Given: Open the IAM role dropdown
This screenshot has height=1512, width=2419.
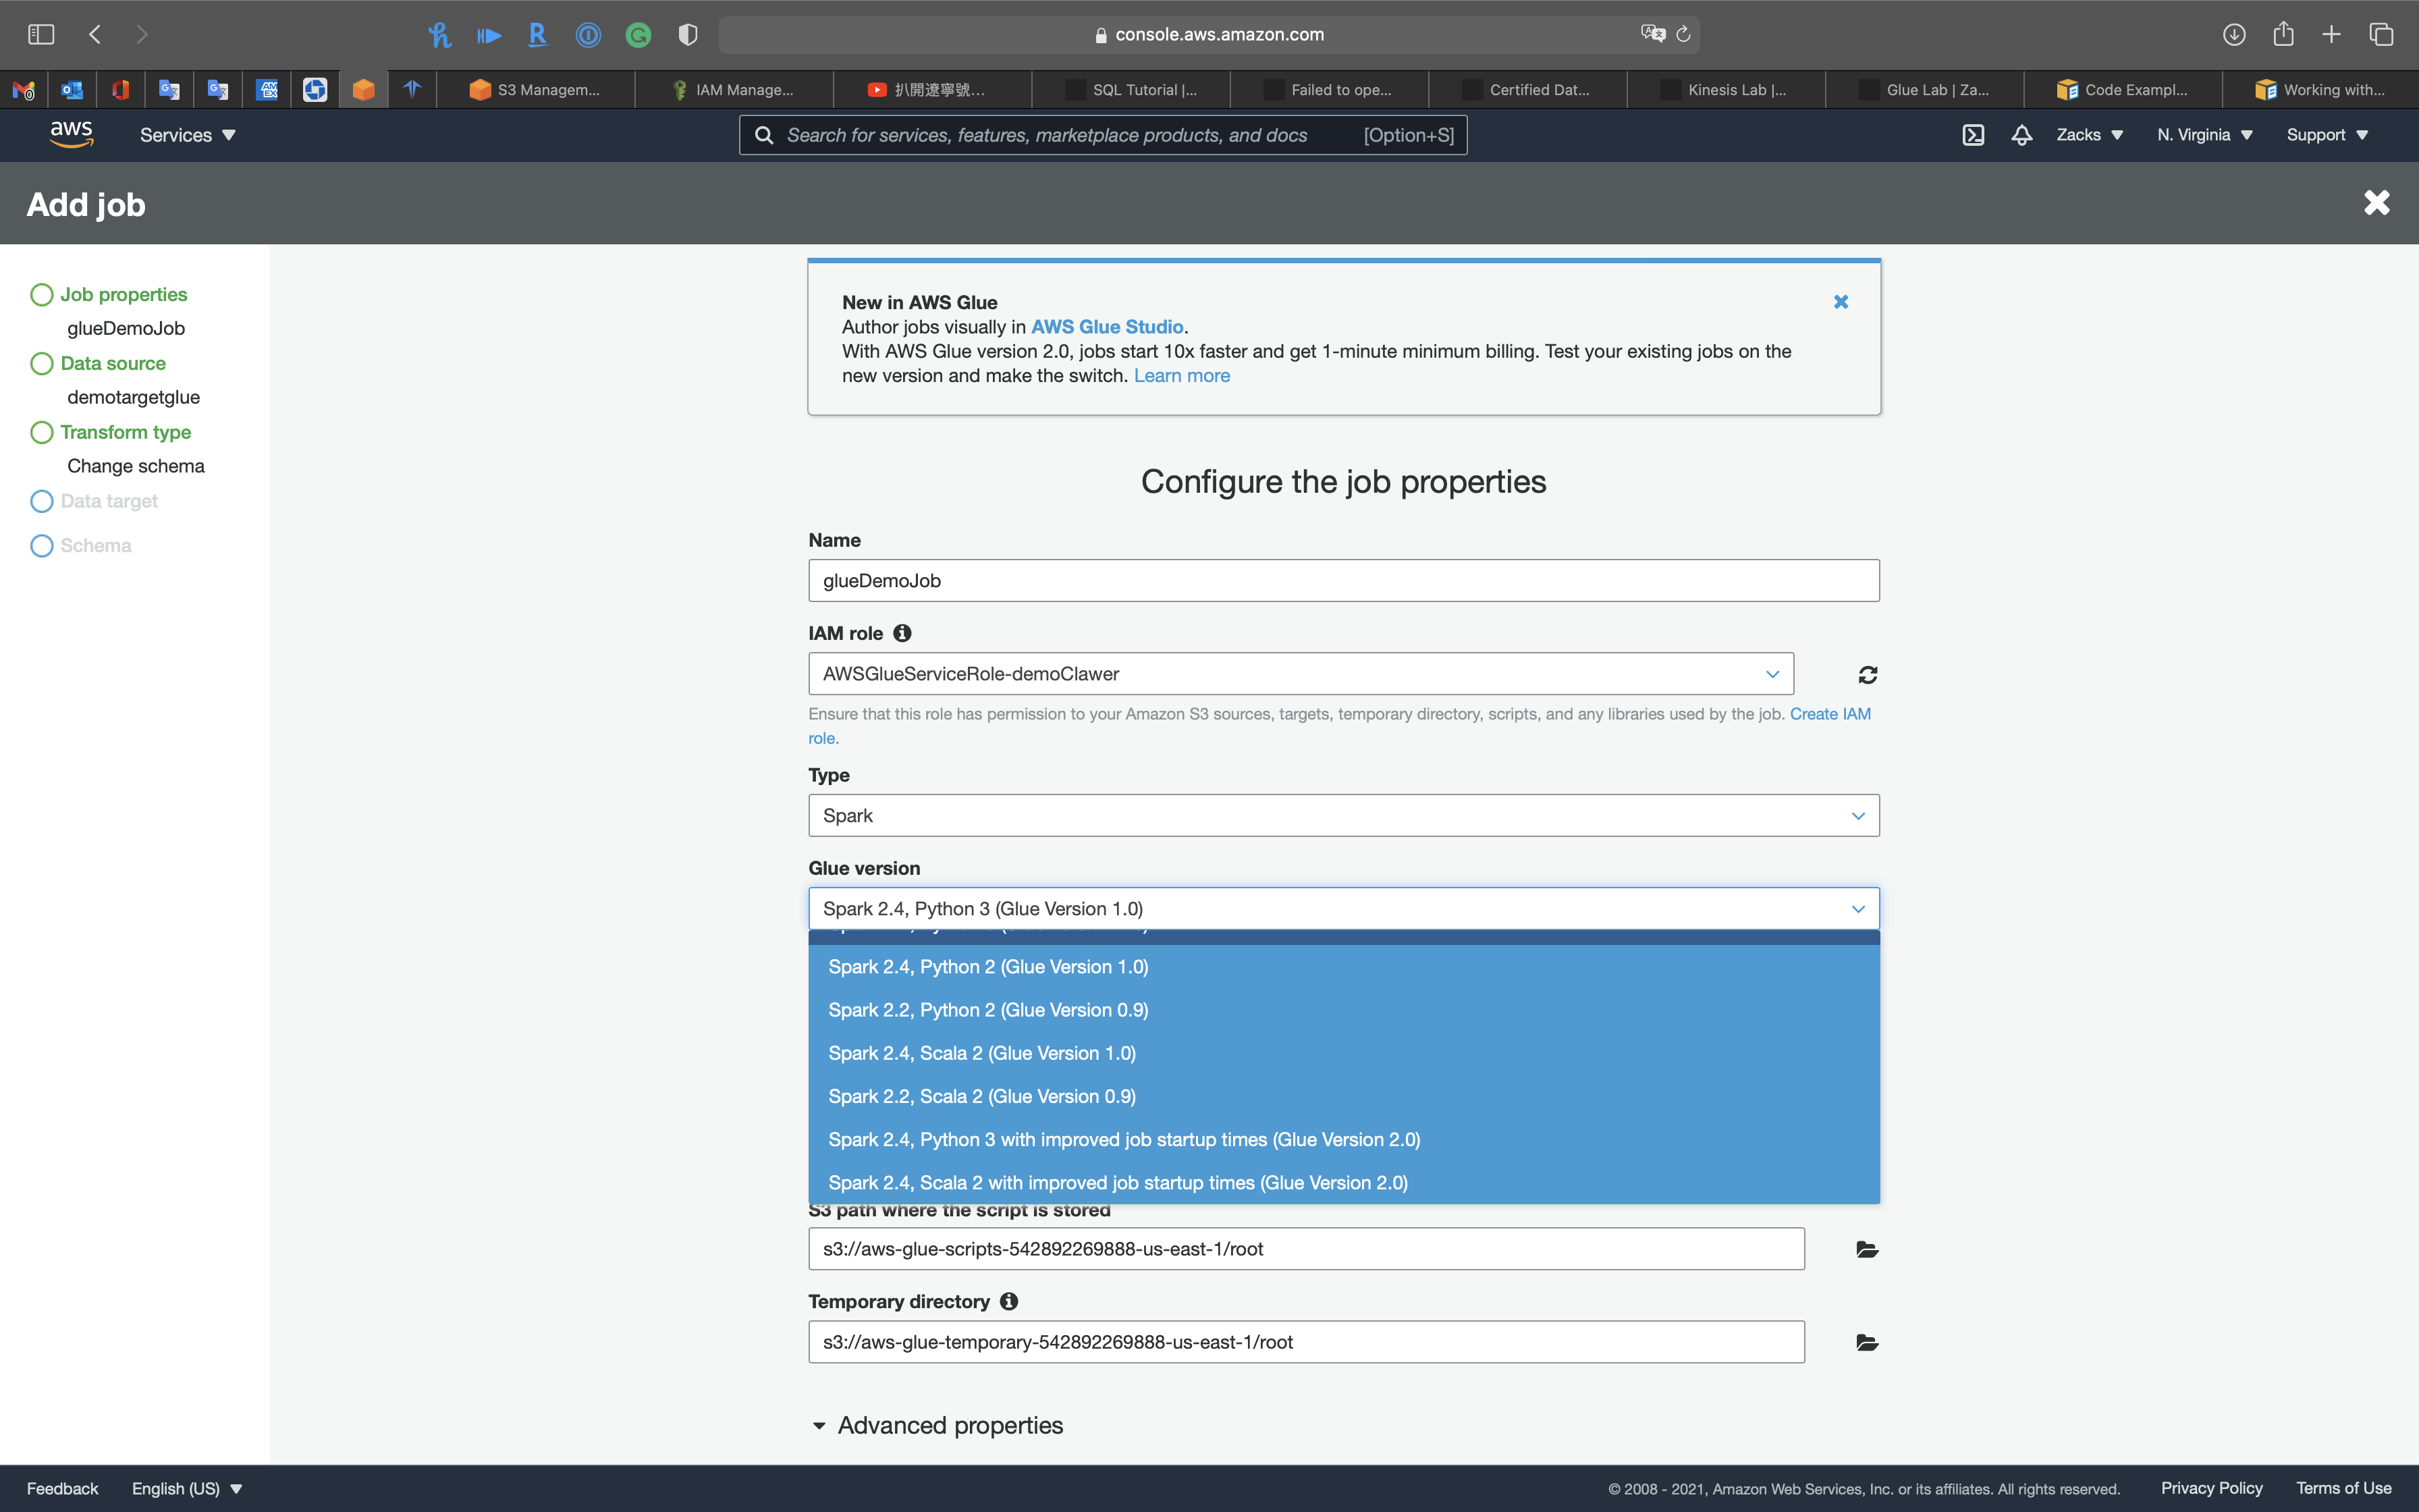Looking at the screenshot, I should [x=1299, y=674].
